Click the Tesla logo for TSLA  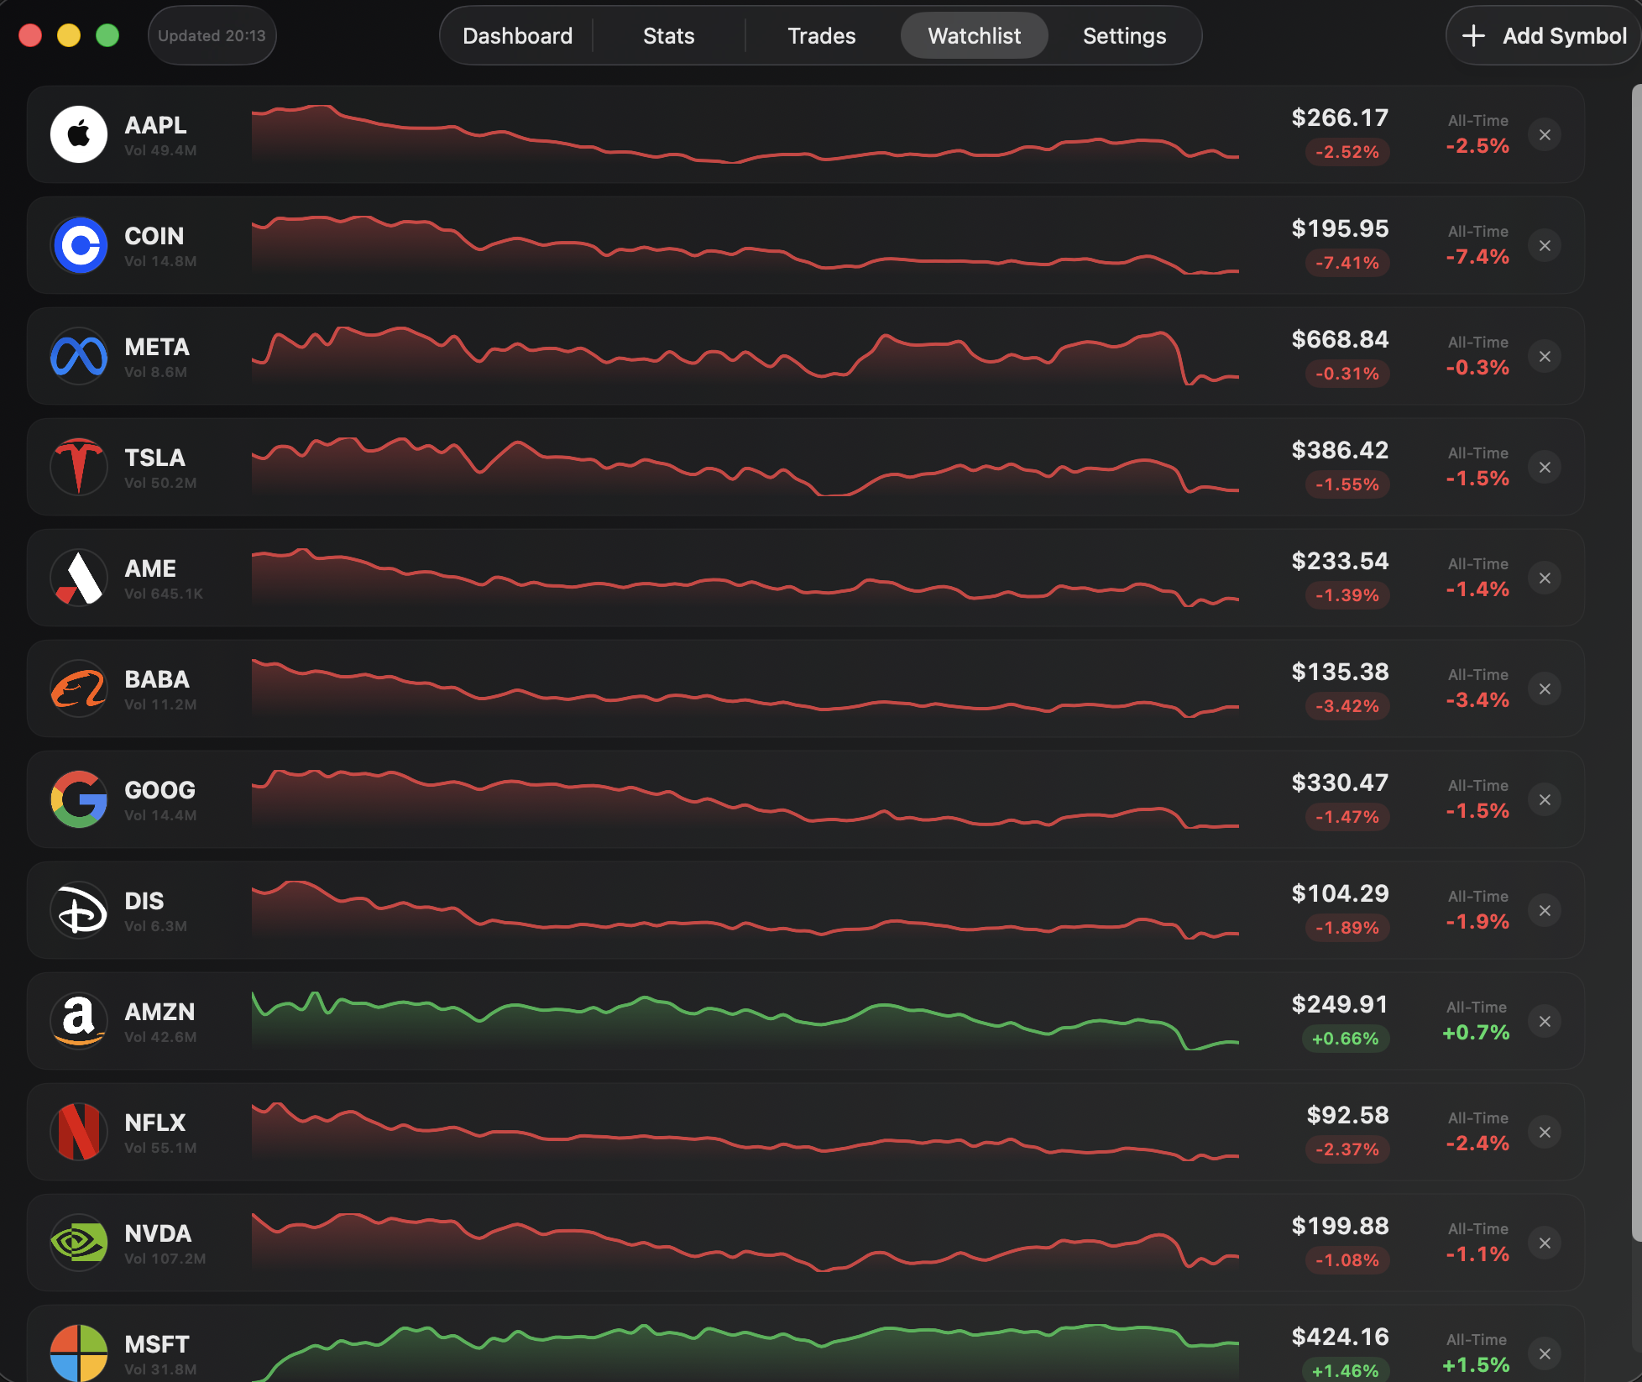(x=79, y=467)
